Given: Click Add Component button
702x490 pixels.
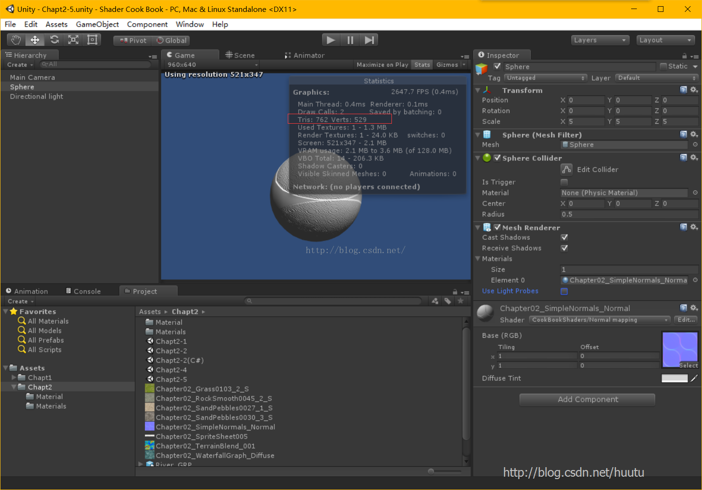Looking at the screenshot, I should pos(587,400).
